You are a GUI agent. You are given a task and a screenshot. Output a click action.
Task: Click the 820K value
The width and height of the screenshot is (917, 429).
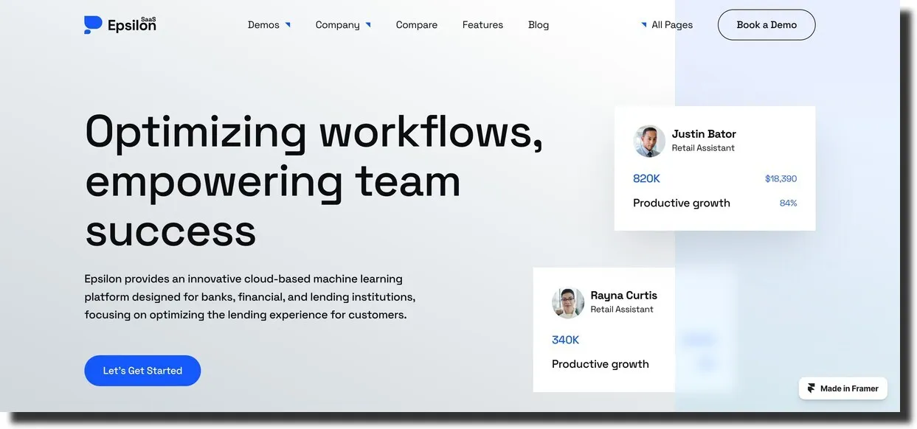646,178
